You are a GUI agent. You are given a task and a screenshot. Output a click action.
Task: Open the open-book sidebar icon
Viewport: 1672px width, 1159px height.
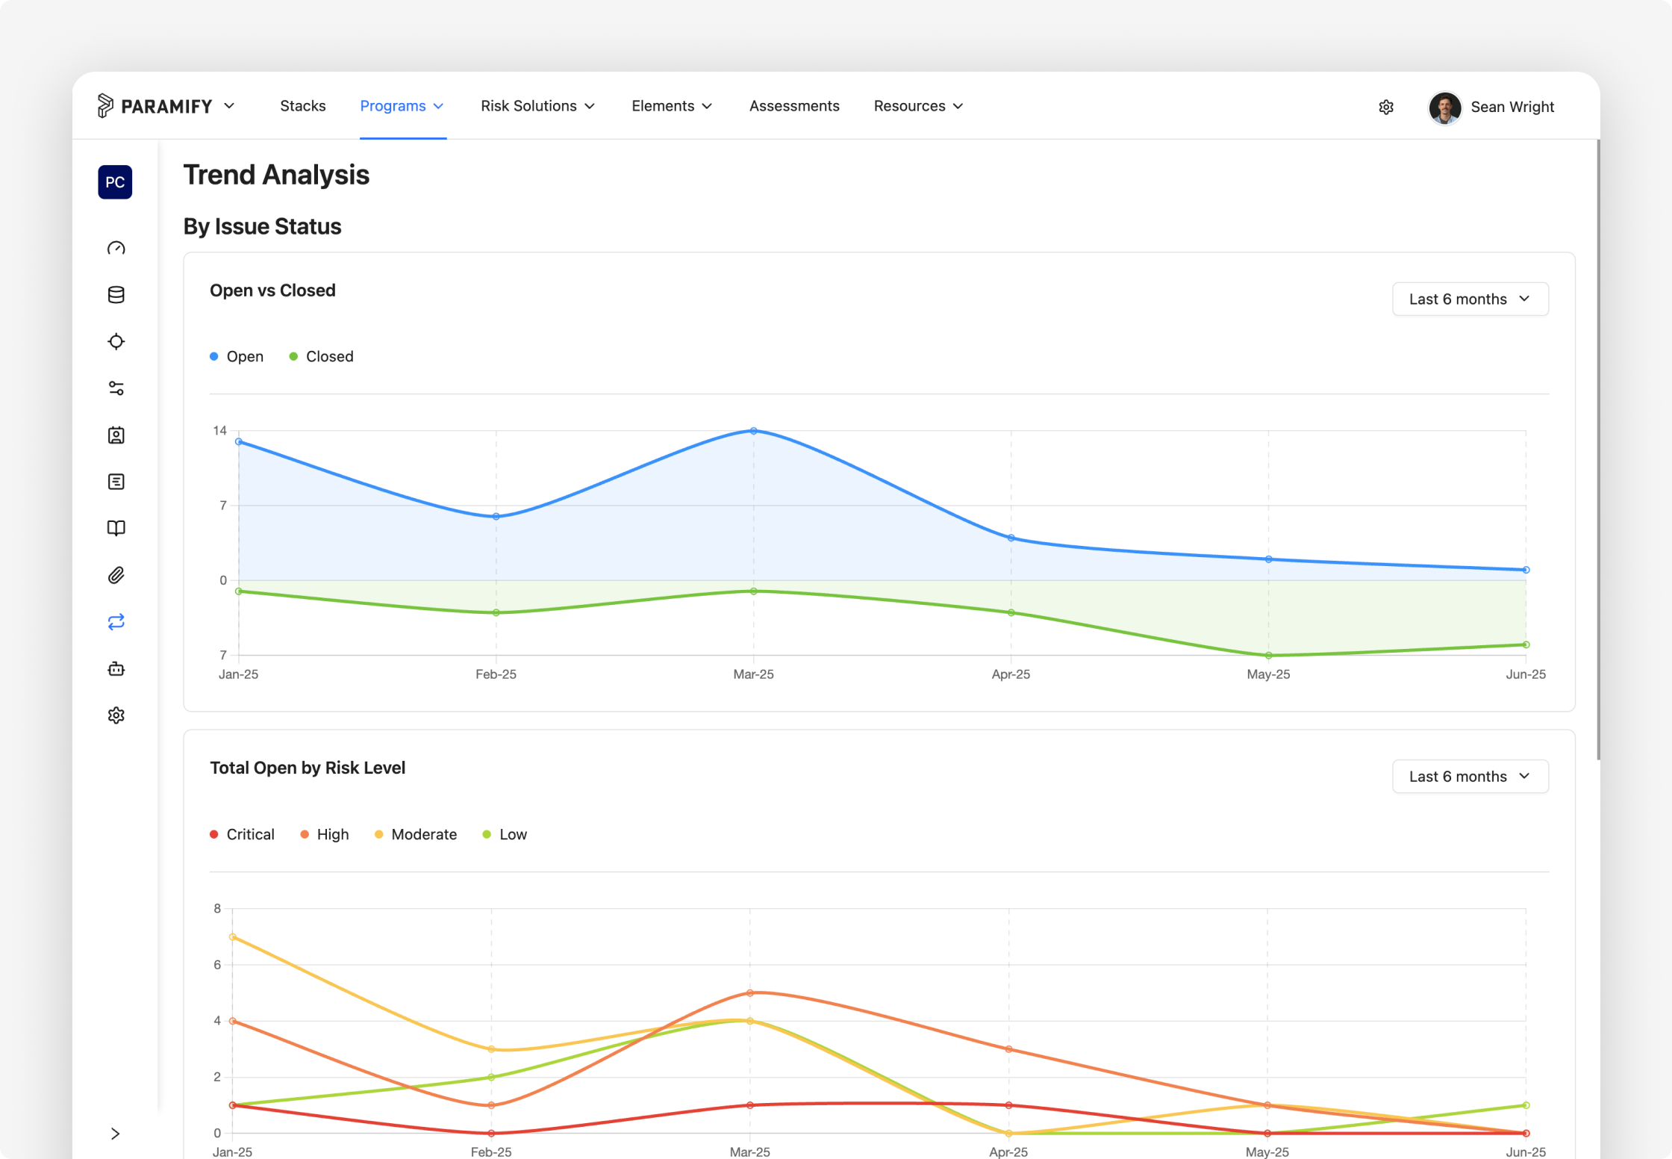point(116,529)
